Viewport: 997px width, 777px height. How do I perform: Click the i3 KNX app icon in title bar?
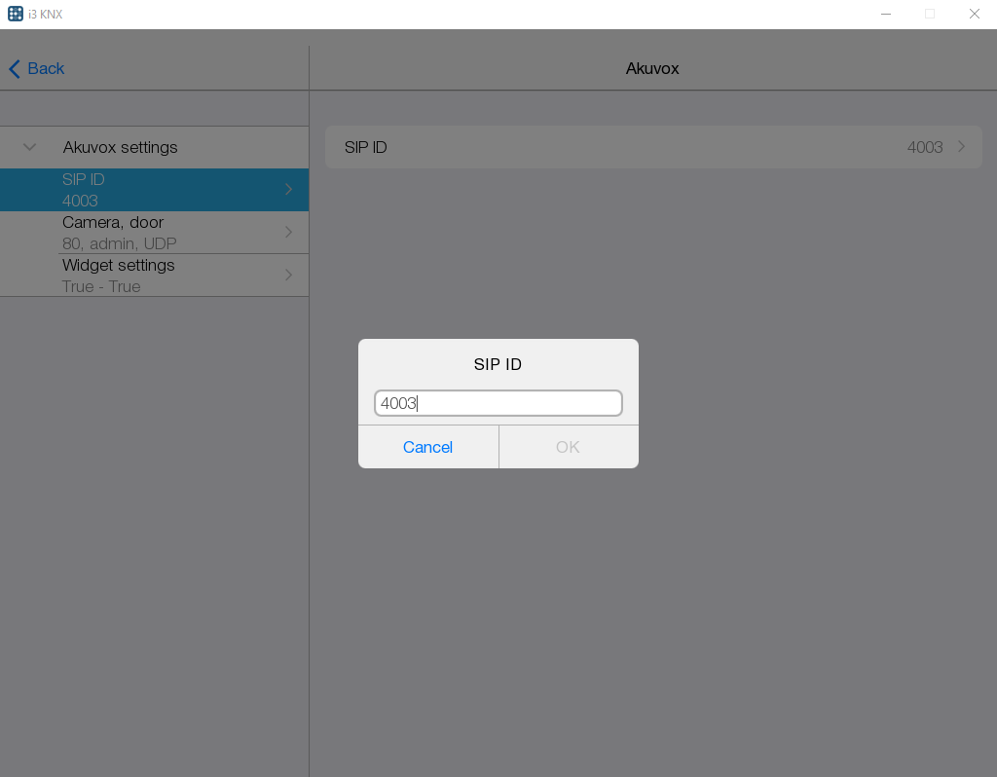15,14
